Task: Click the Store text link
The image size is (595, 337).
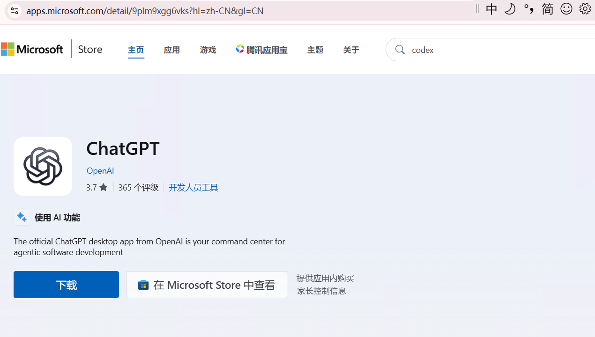Action: pyautogui.click(x=90, y=49)
